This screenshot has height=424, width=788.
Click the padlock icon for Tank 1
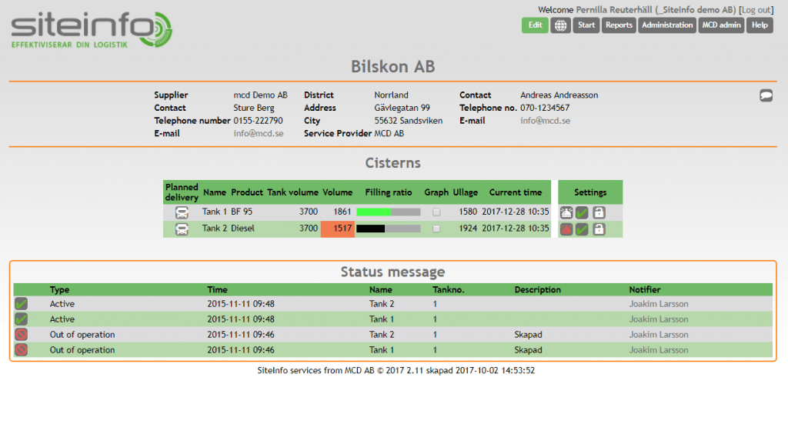599,212
